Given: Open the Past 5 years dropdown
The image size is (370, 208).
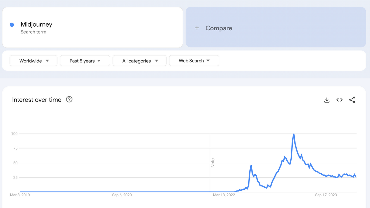Looking at the screenshot, I should (85, 61).
